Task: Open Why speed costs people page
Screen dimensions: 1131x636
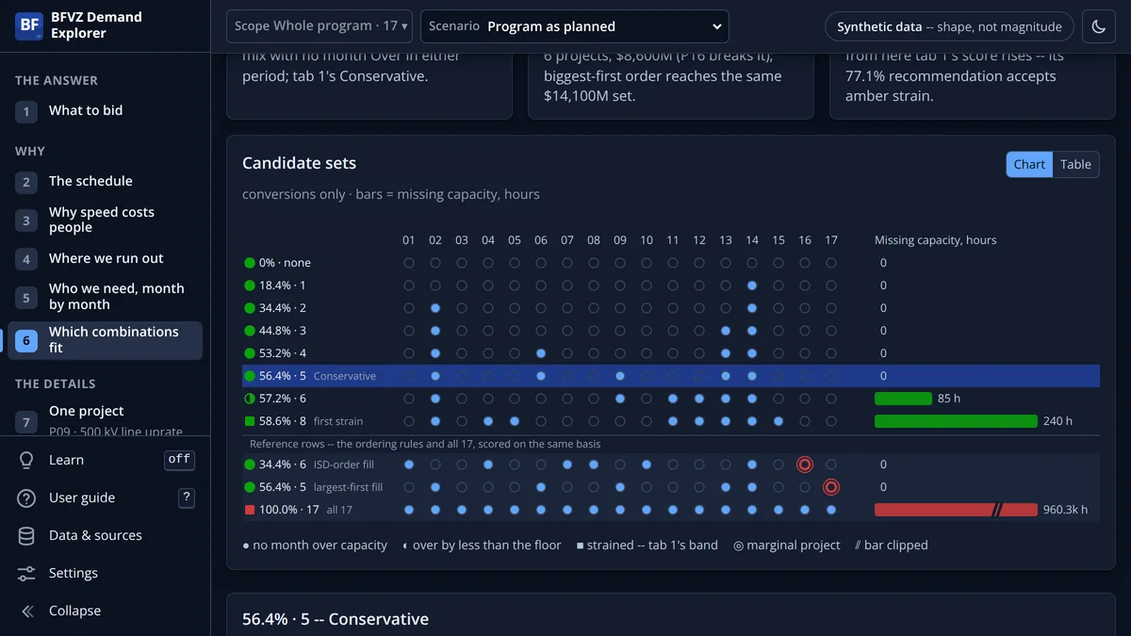Action: (105, 220)
